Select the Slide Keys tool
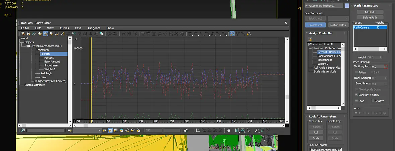Screen dimensions: 395x151 tap(51, 33)
